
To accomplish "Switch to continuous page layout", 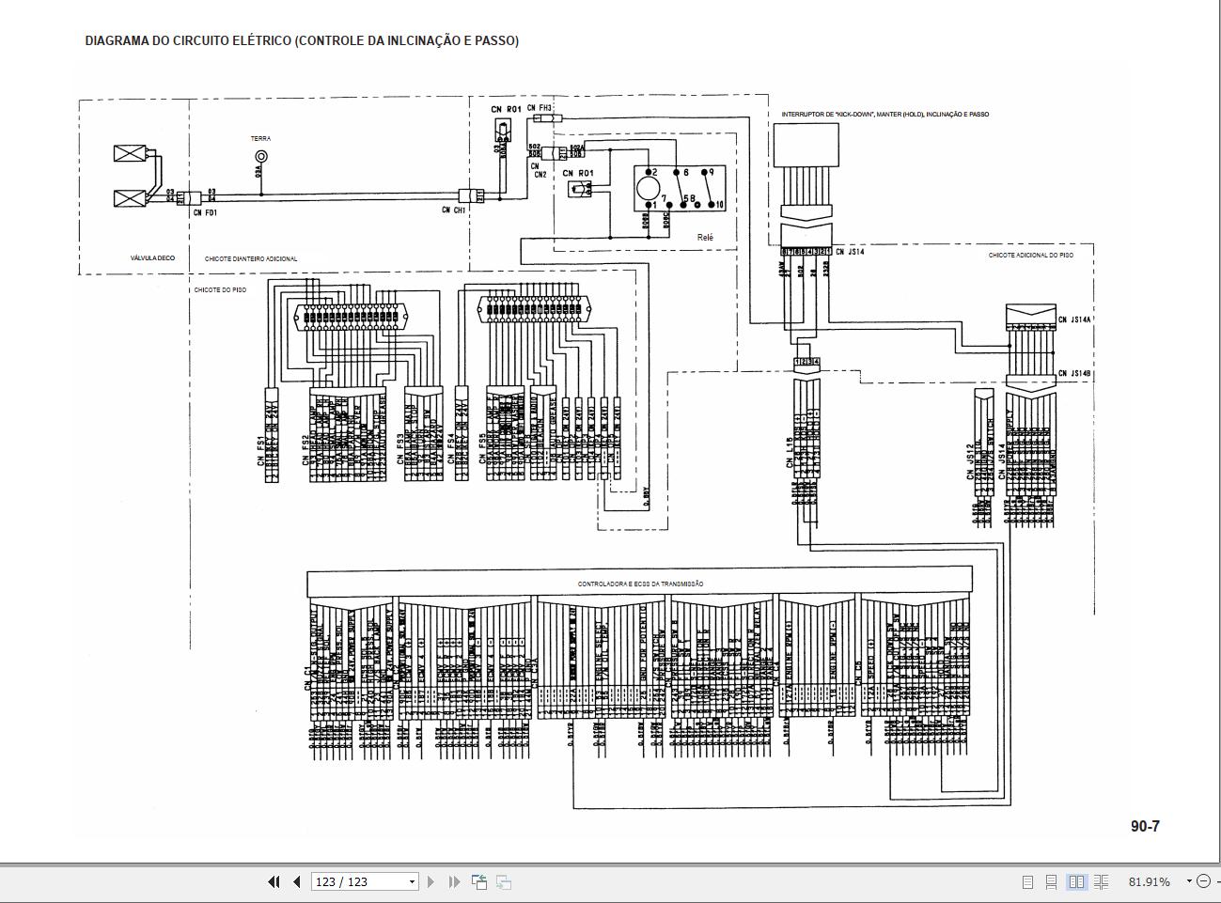I will click(1051, 881).
